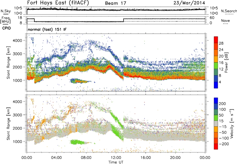Screen dimensions: 237x164
Task: Click the '28' value on power scale
Action: pos(221,43)
